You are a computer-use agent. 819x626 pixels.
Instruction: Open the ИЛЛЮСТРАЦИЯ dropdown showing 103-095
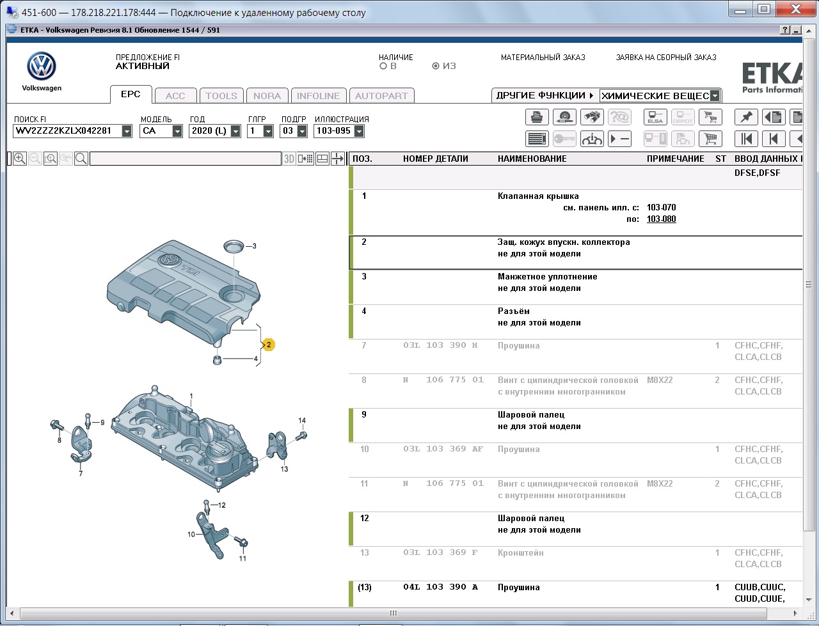click(x=359, y=131)
